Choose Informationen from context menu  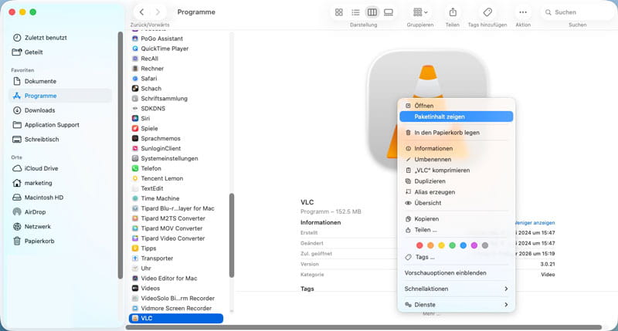click(457, 148)
